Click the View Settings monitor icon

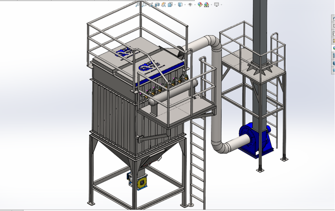click(x=216, y=5)
